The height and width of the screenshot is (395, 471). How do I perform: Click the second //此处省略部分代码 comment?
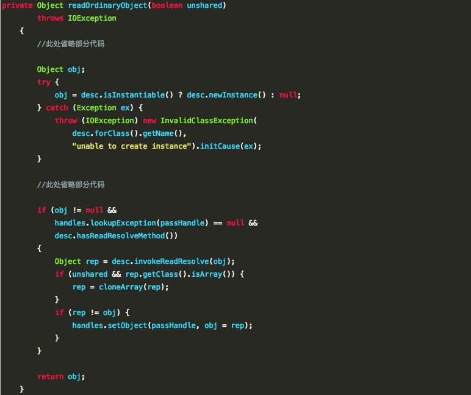coord(71,184)
